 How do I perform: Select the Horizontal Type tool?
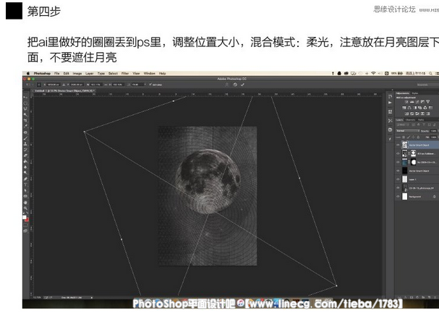[x=25, y=184]
